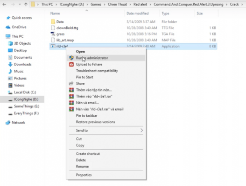Image resolution: width=246 pixels, height=186 pixels.
Task: Select the Data folder icon
Action: click(53, 21)
